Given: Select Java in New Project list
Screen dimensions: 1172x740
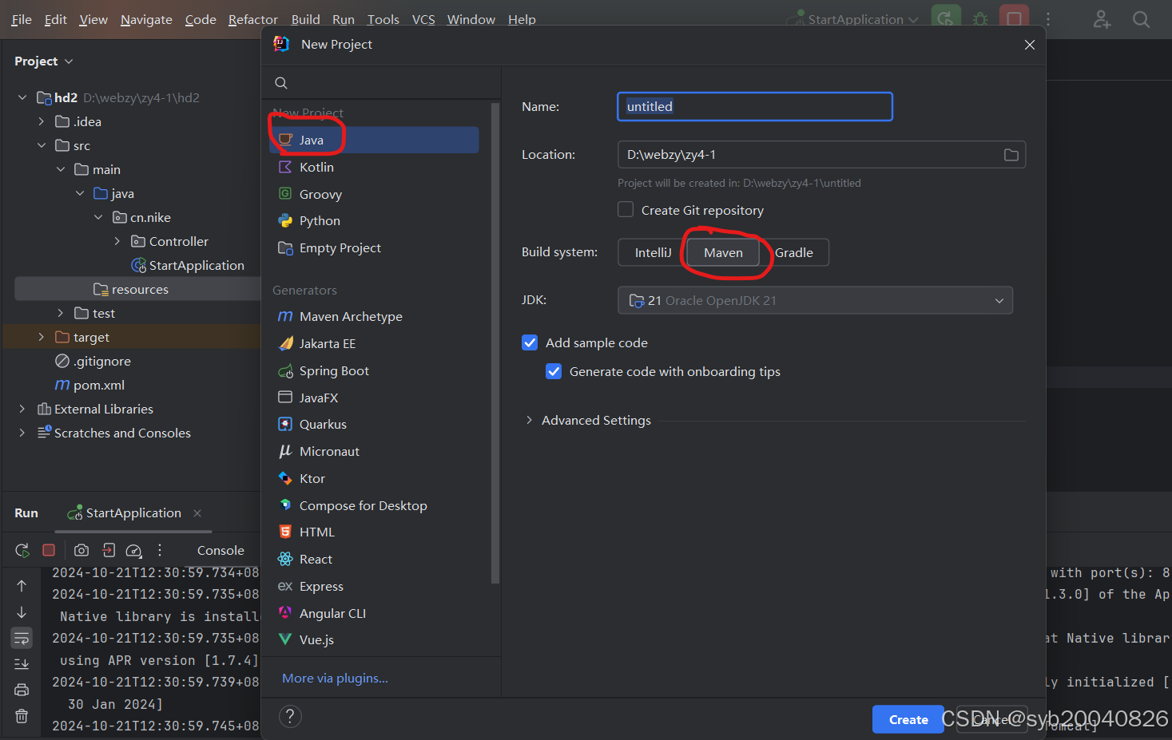Looking at the screenshot, I should [374, 140].
